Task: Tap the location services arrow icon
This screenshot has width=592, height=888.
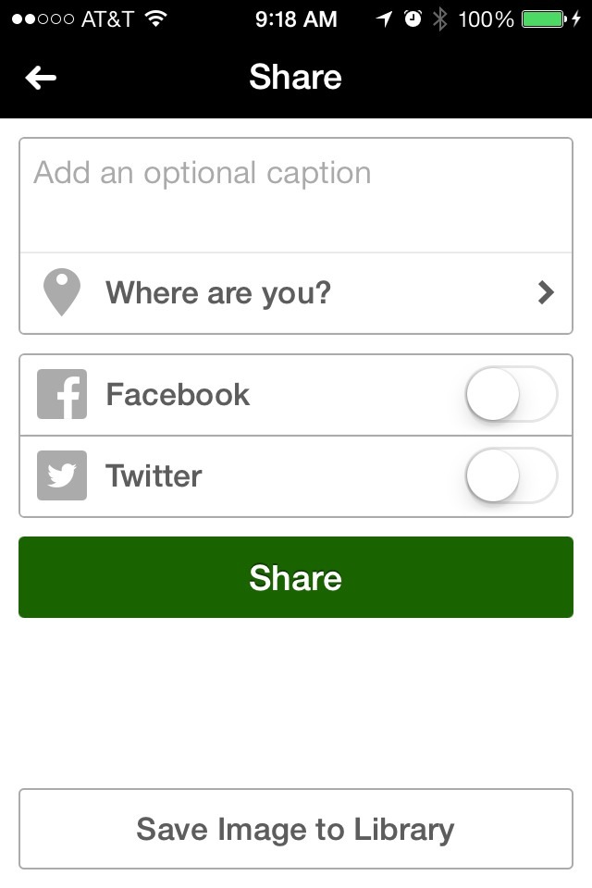Action: (x=384, y=18)
